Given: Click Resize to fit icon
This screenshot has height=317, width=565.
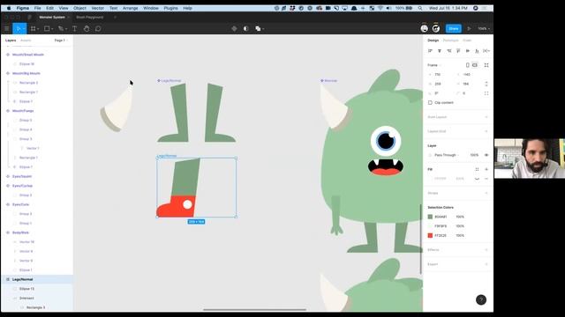Looking at the screenshot, I should 486,65.
